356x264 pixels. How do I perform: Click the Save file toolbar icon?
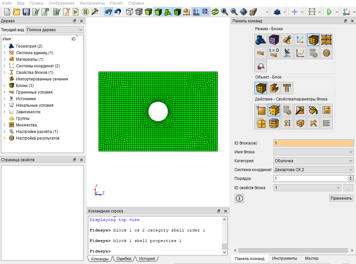coord(26,12)
